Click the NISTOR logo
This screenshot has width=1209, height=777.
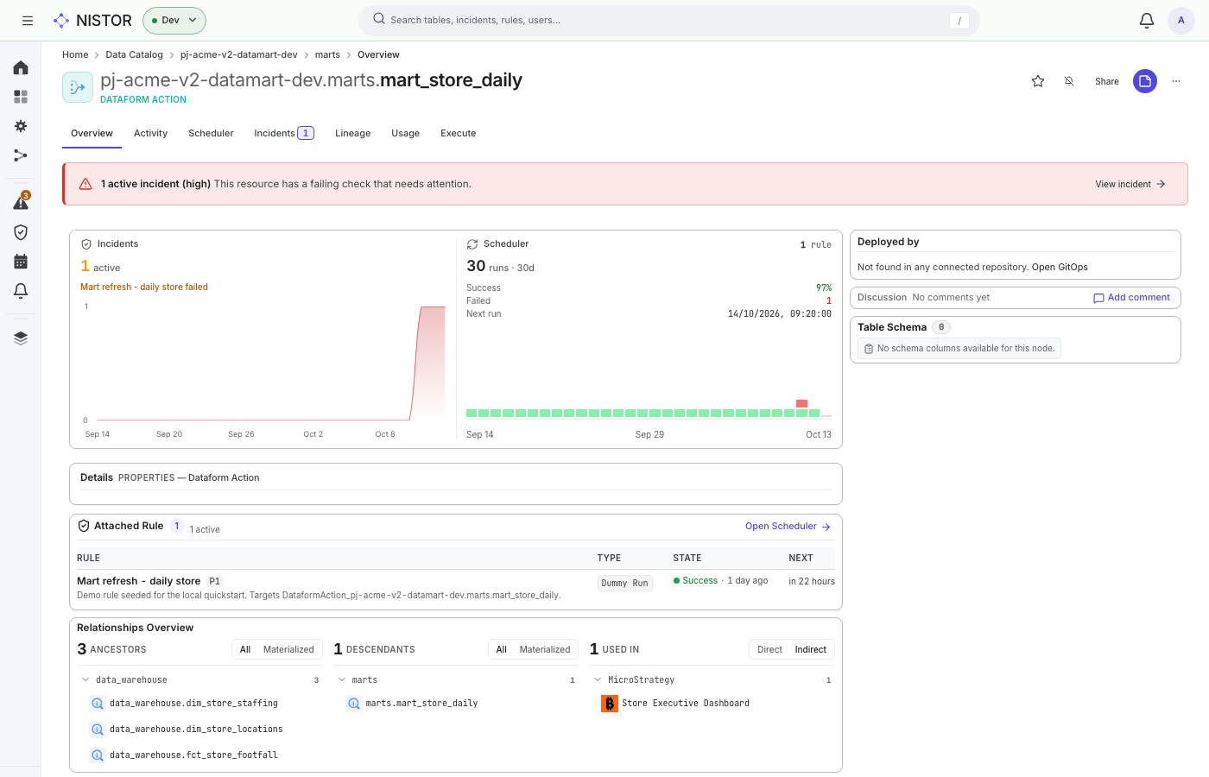coord(92,21)
